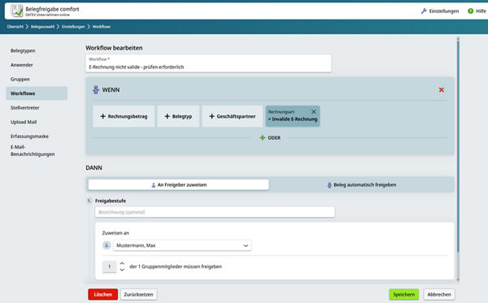Open E-Mail-Benachrichtigungen in sidebar

click(x=33, y=150)
